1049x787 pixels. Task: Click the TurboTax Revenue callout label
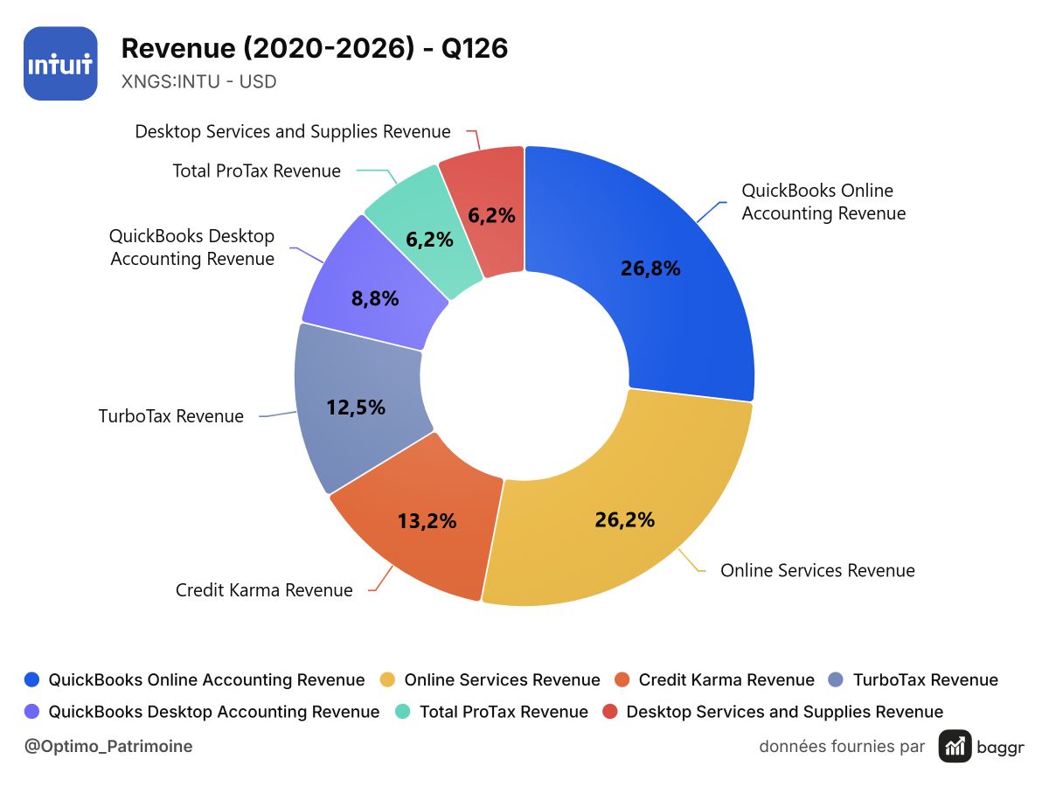(171, 416)
